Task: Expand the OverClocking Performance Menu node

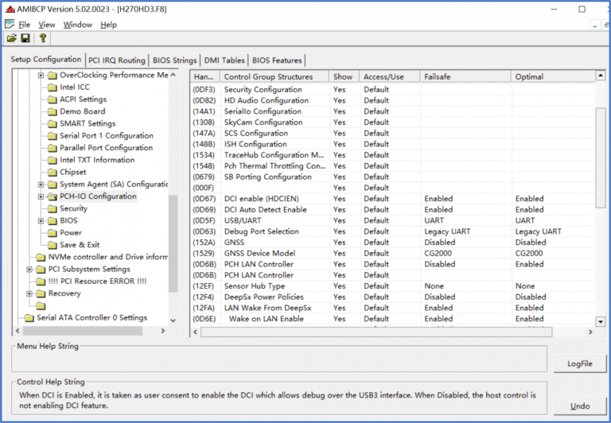Action: pyautogui.click(x=41, y=76)
